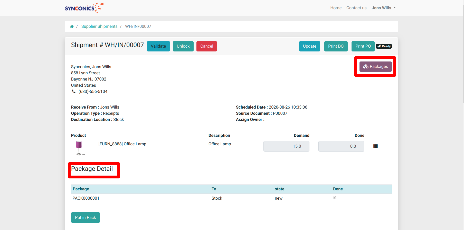Navigate to Supplier Shipments breadcrumb link
This screenshot has width=464, height=230.
coord(99,26)
